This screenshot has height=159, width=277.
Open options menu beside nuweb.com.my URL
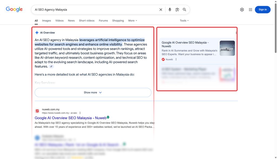point(80,113)
